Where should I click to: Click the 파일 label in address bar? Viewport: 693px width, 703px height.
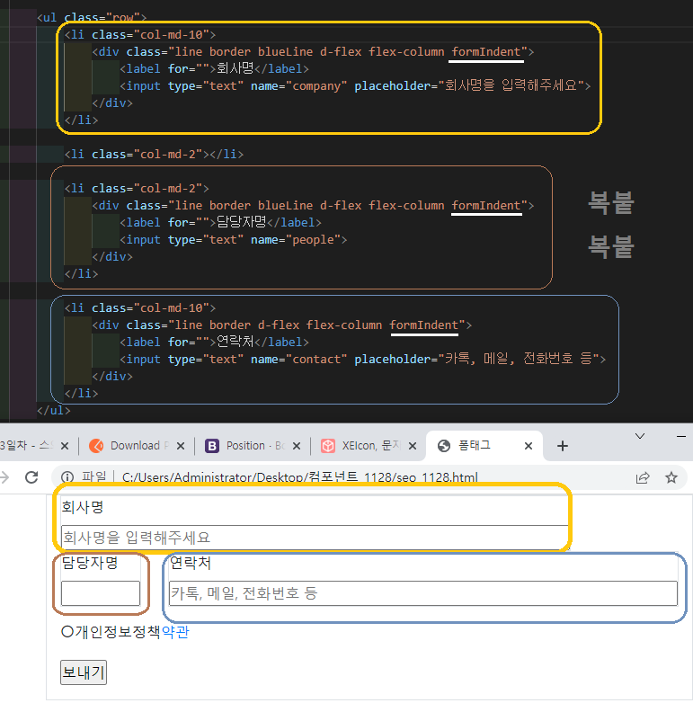(x=94, y=477)
